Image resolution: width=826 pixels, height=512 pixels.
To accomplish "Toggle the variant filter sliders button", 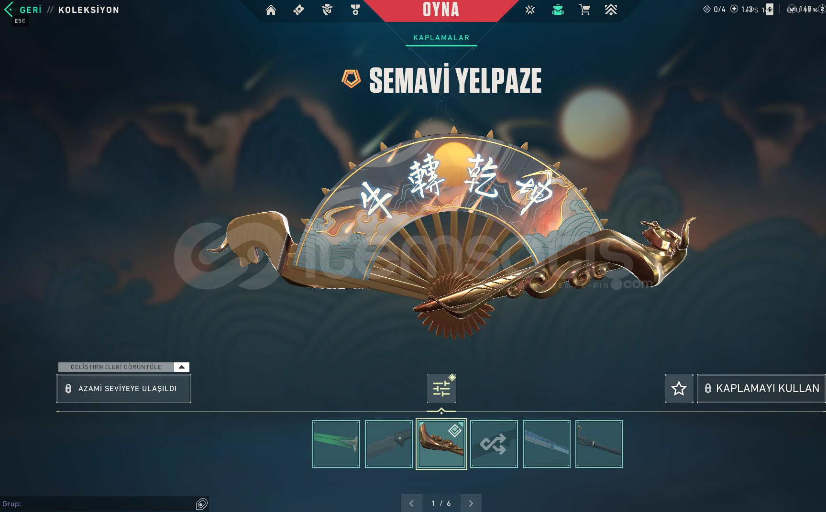I will click(x=441, y=389).
